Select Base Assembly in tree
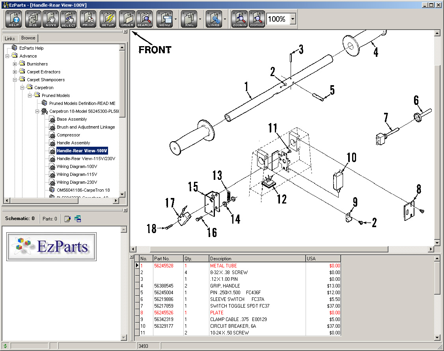444x351 pixels. (x=72, y=119)
